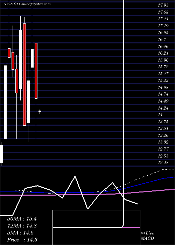This screenshot has width=175, height=245.
Task: Click the 5MA : 14.6 readout
Action: pos(20,233)
